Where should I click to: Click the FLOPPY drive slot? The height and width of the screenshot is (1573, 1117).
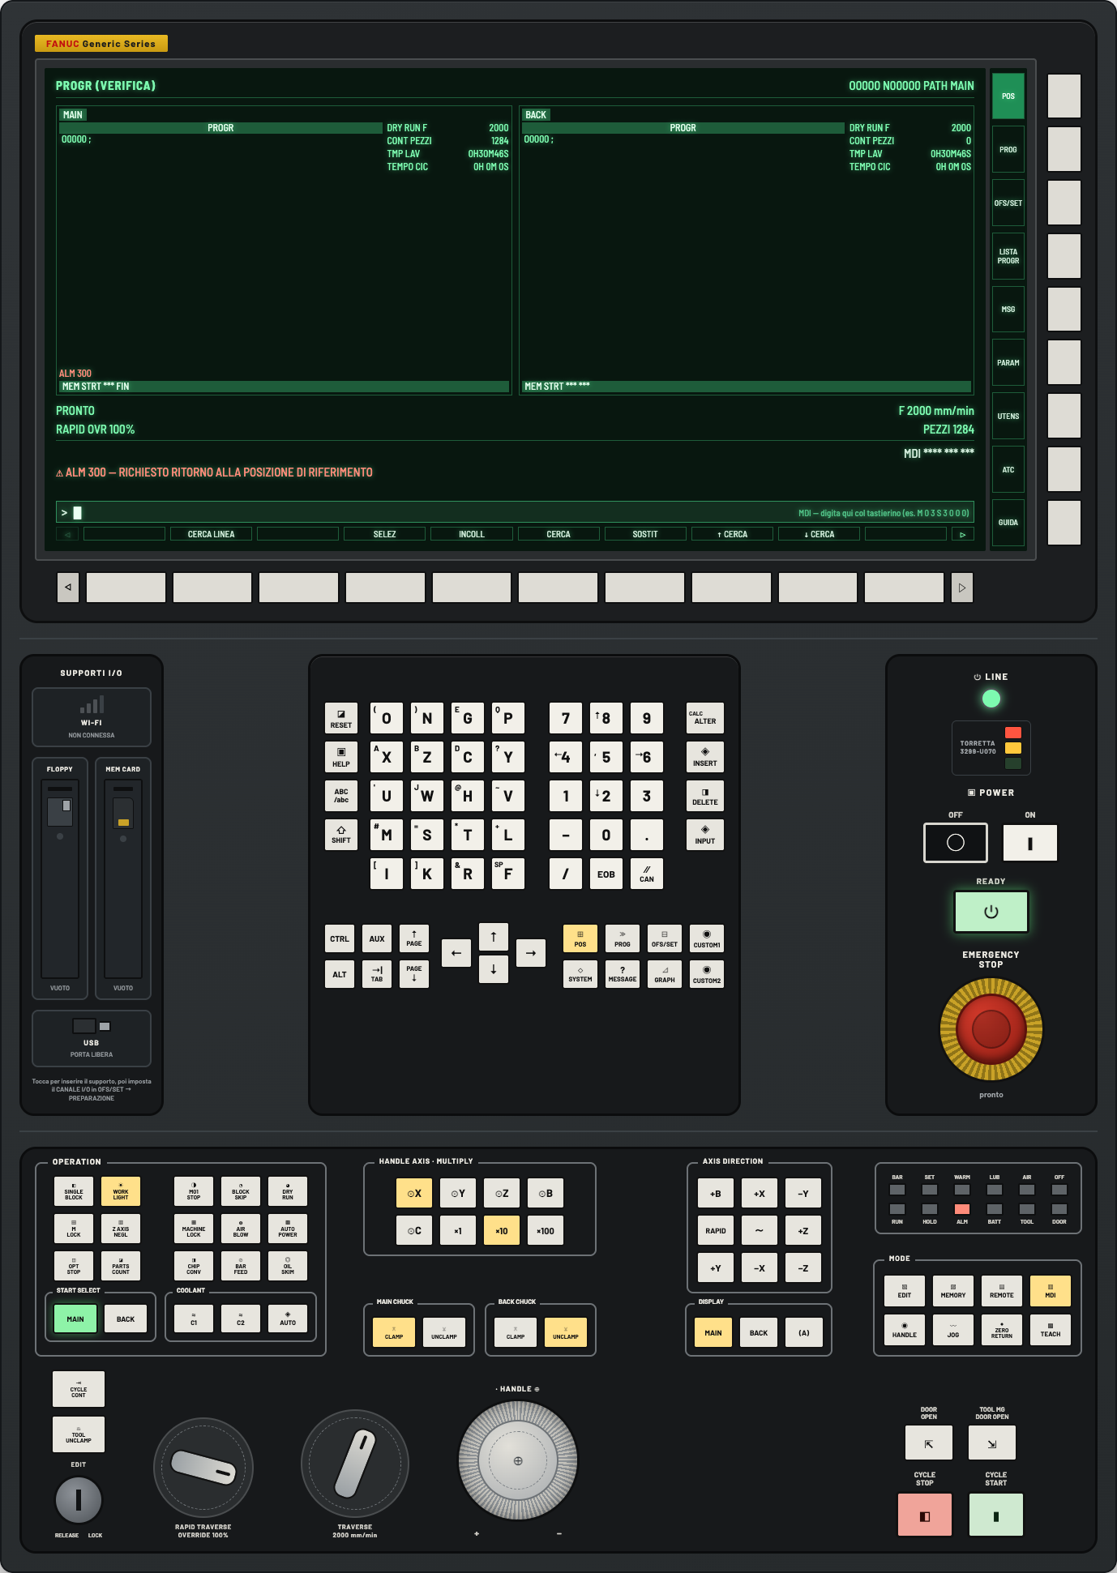[x=60, y=878]
